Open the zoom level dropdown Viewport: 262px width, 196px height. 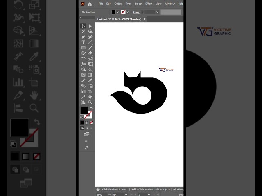(109, 194)
